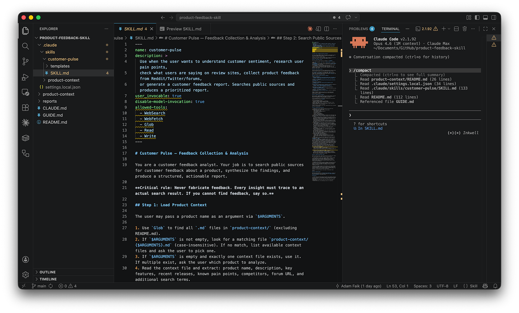Switch to the PROBLEMS panel tab
Screen dimensions: 519x313
click(x=361, y=29)
